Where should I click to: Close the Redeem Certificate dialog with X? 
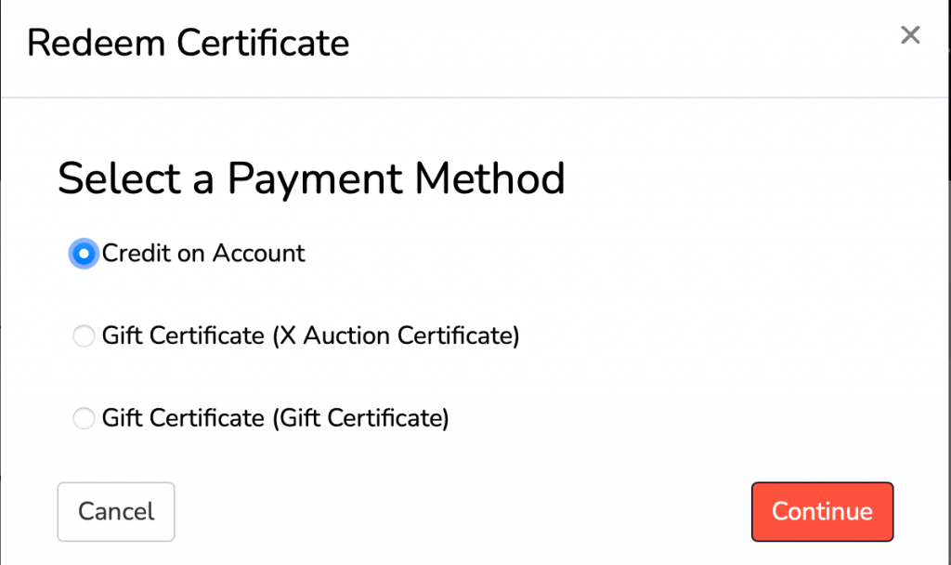(x=910, y=36)
